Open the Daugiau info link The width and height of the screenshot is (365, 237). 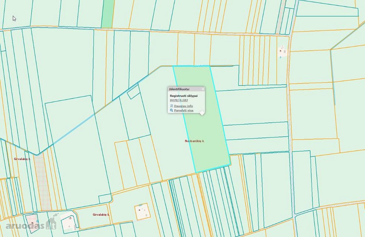pos(183,106)
